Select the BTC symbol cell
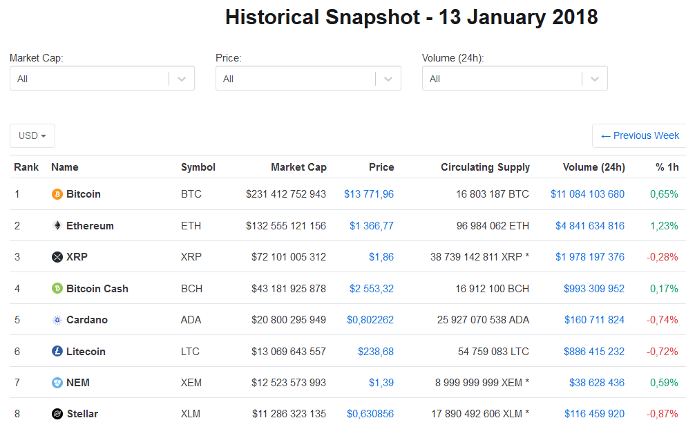 pos(191,194)
